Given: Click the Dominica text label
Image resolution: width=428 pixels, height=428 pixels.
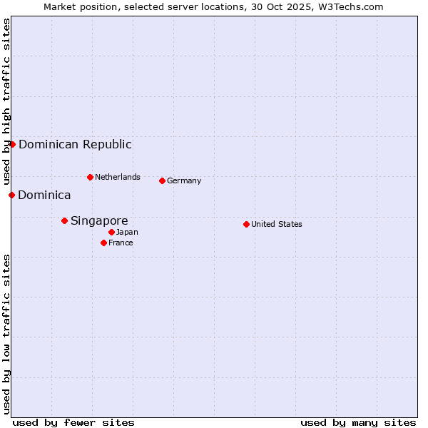Looking at the screenshot, I should pos(44,195).
